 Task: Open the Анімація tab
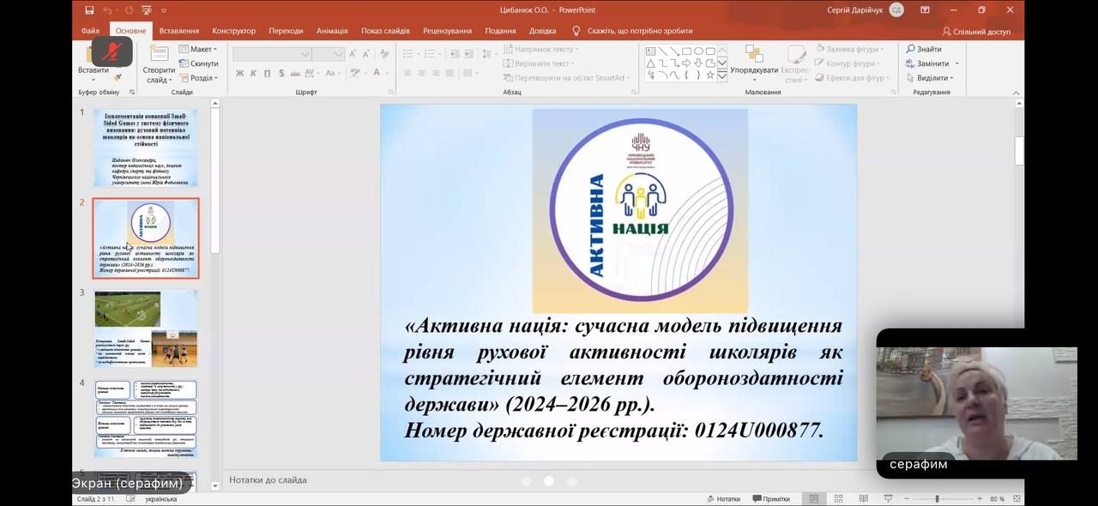coord(332,31)
